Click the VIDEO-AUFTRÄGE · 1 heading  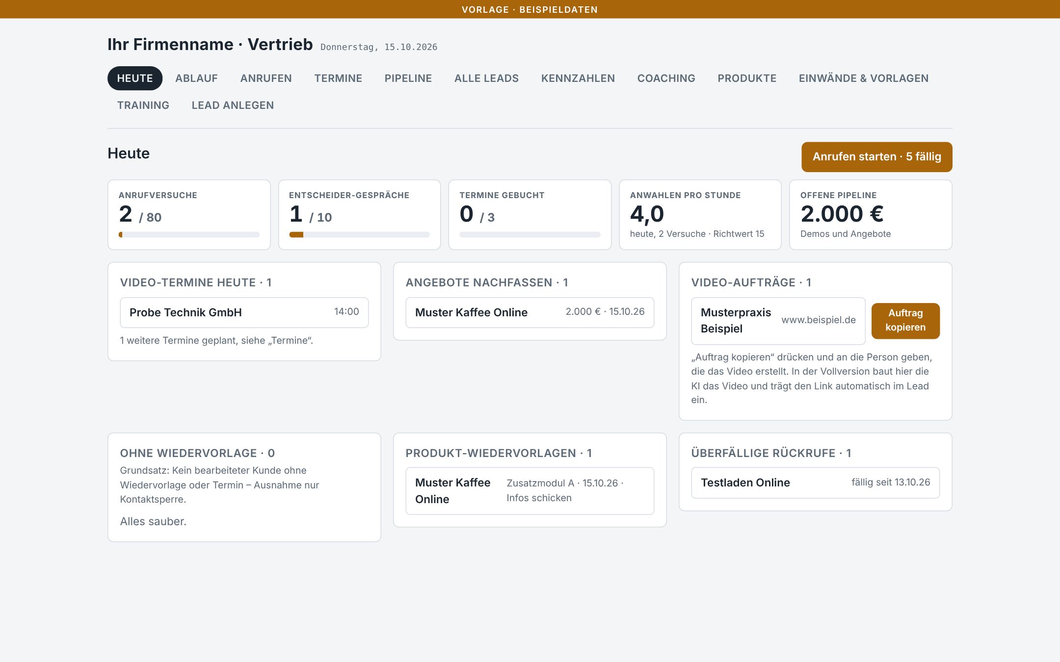tap(751, 283)
